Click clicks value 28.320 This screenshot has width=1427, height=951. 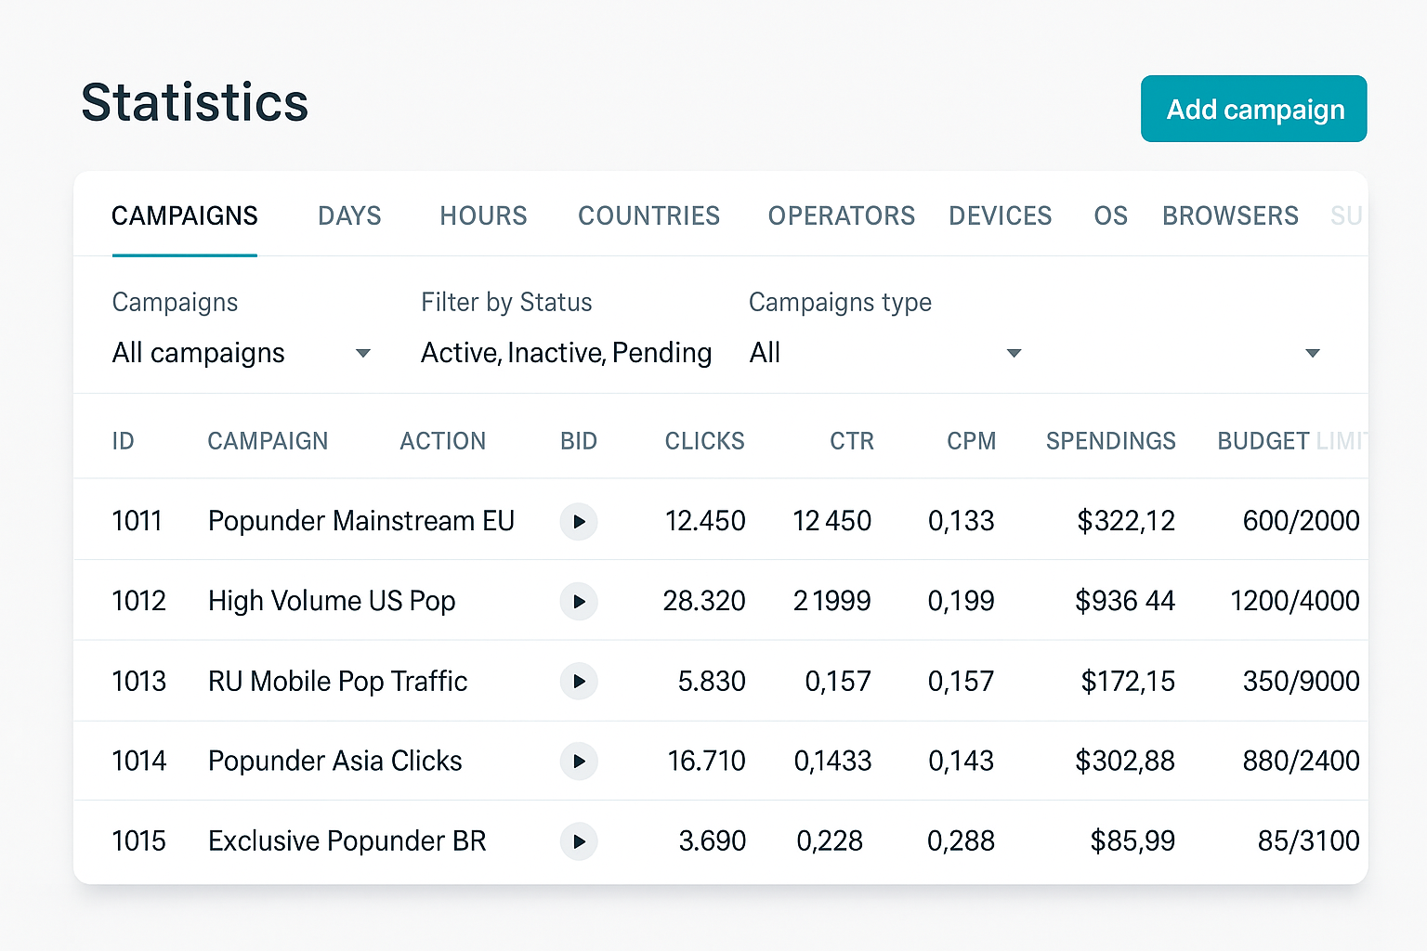(x=704, y=601)
